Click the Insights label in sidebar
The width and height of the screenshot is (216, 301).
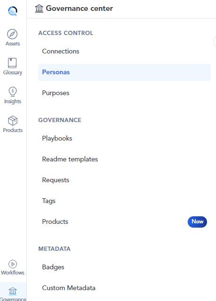coord(13,101)
